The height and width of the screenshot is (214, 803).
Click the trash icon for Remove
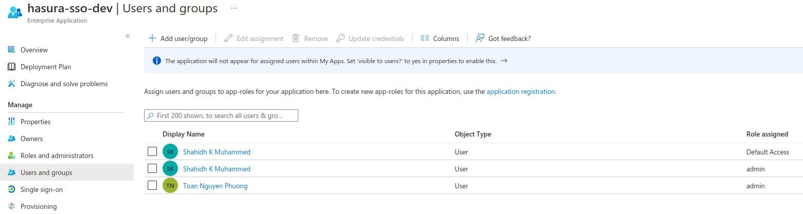[x=296, y=38]
